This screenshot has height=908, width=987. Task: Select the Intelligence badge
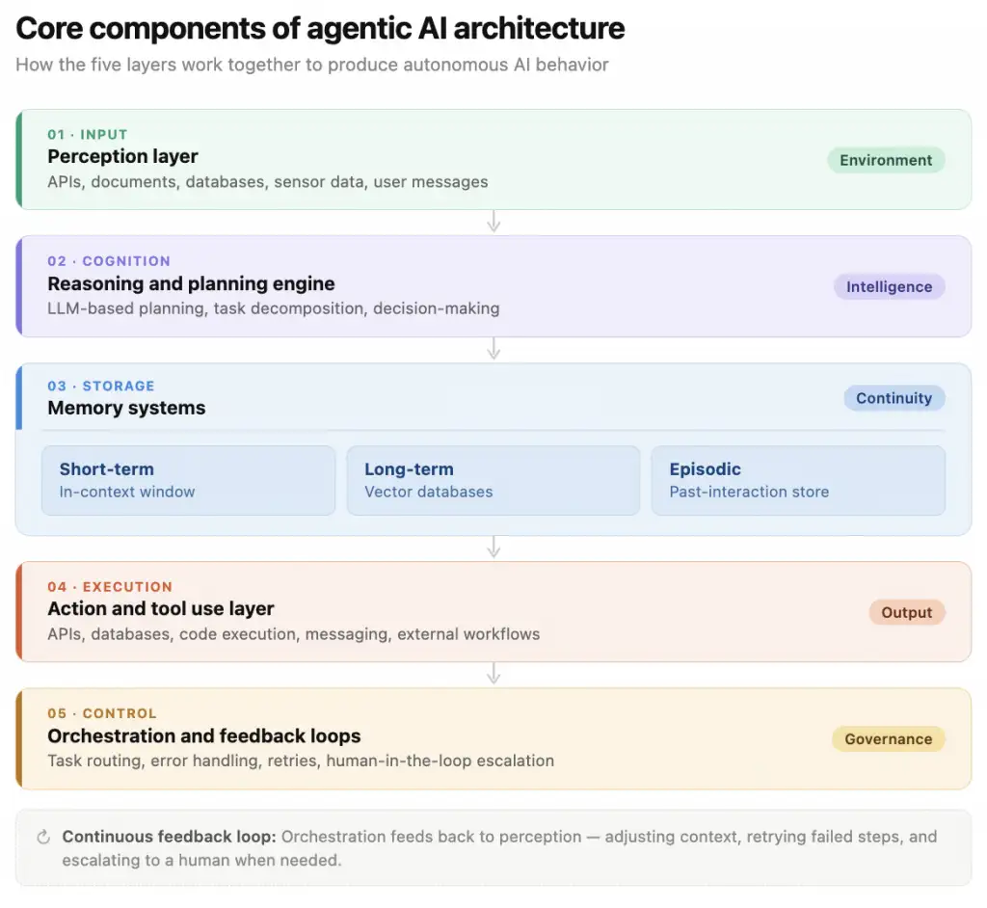[889, 286]
